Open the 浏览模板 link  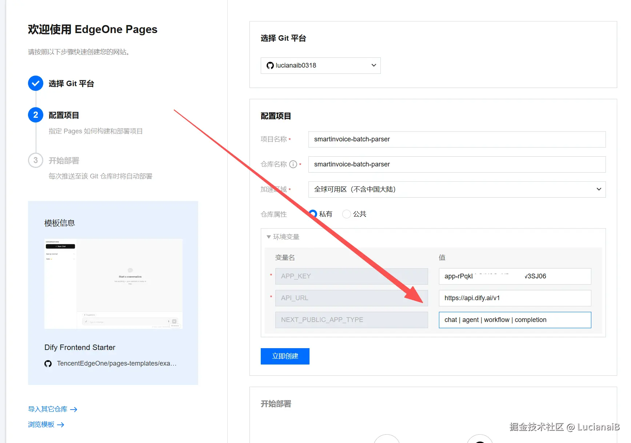click(41, 424)
